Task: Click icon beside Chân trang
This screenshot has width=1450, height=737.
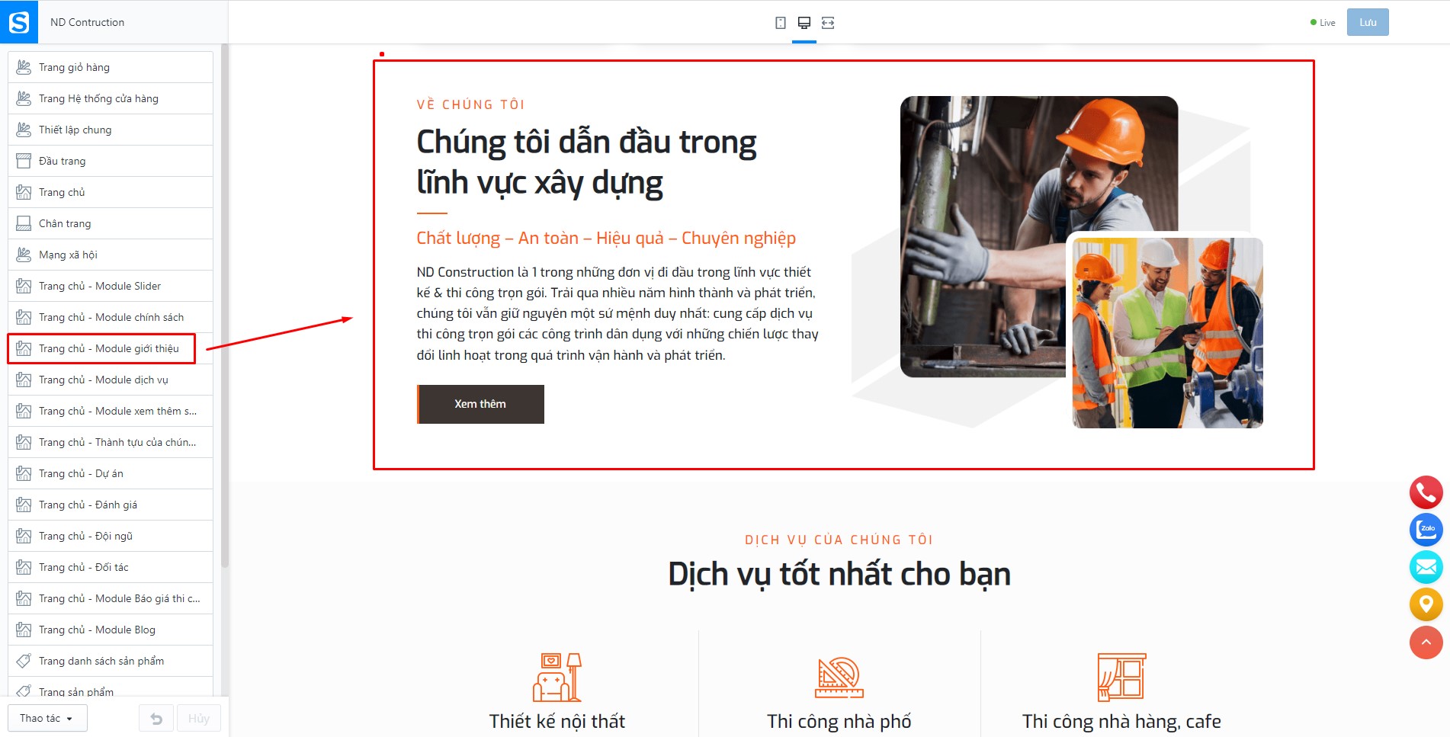Action: 24,223
